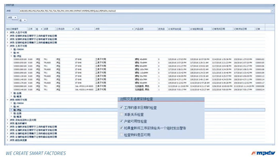Expand 组: FINISH under 材料不可用
Image resolution: width=279 pixels, height=157 pixels.
11,103
